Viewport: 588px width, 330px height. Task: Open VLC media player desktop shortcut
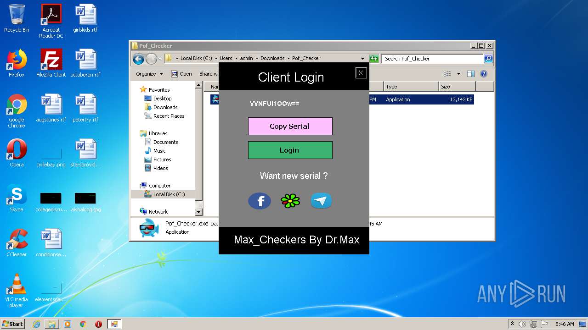17,291
